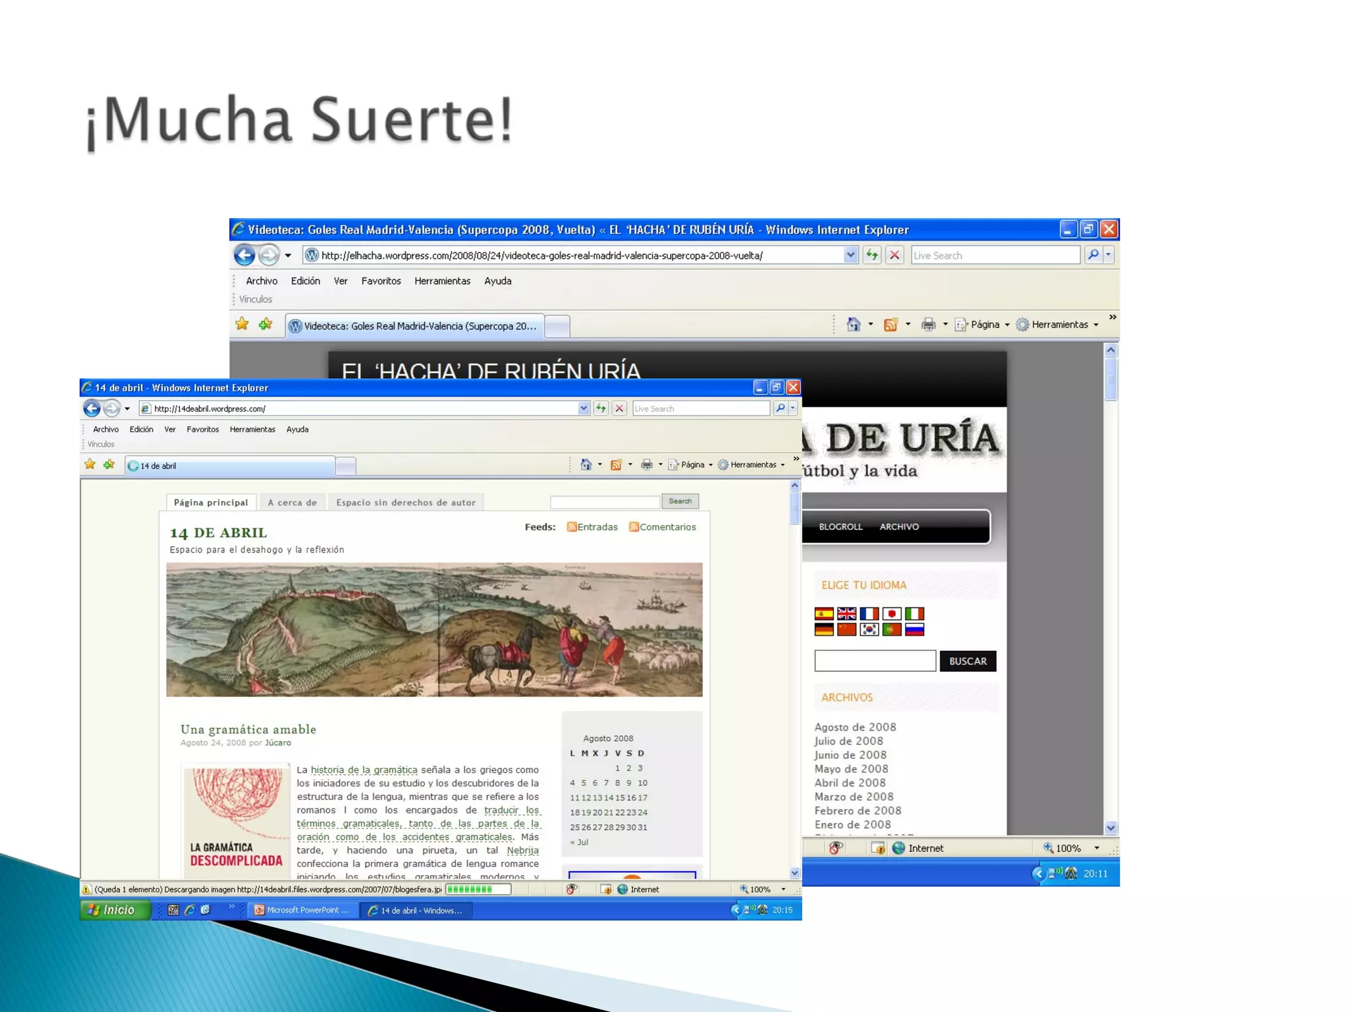
Task: Click RSS feeds icon in the 14 de abril toolbar
Action: [617, 464]
